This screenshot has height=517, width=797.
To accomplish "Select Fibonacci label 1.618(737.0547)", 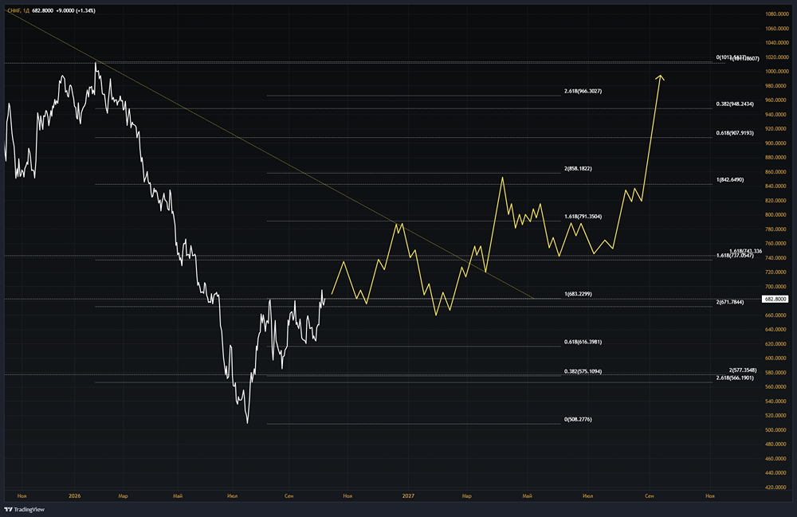I will click(x=735, y=256).
